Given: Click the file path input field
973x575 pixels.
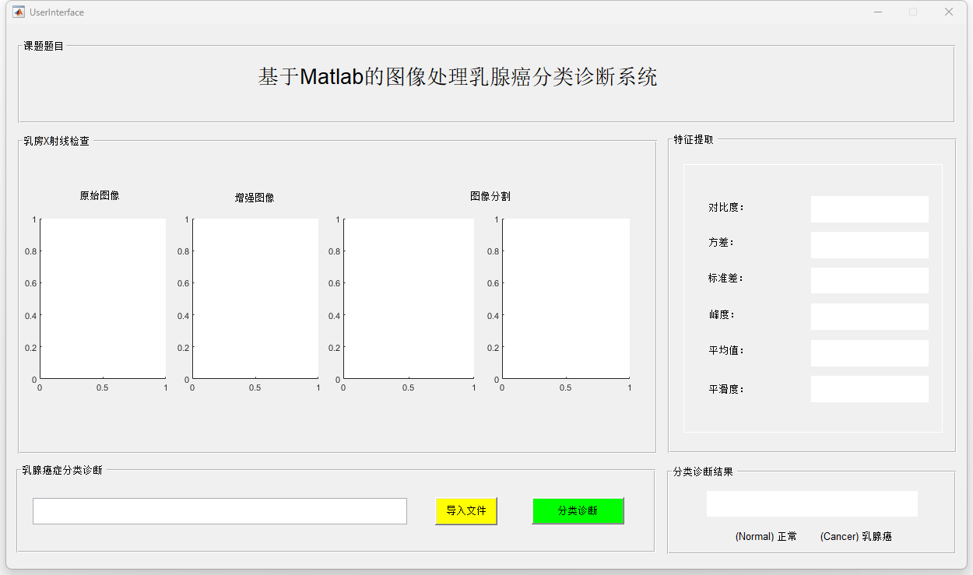Looking at the screenshot, I should click(220, 511).
